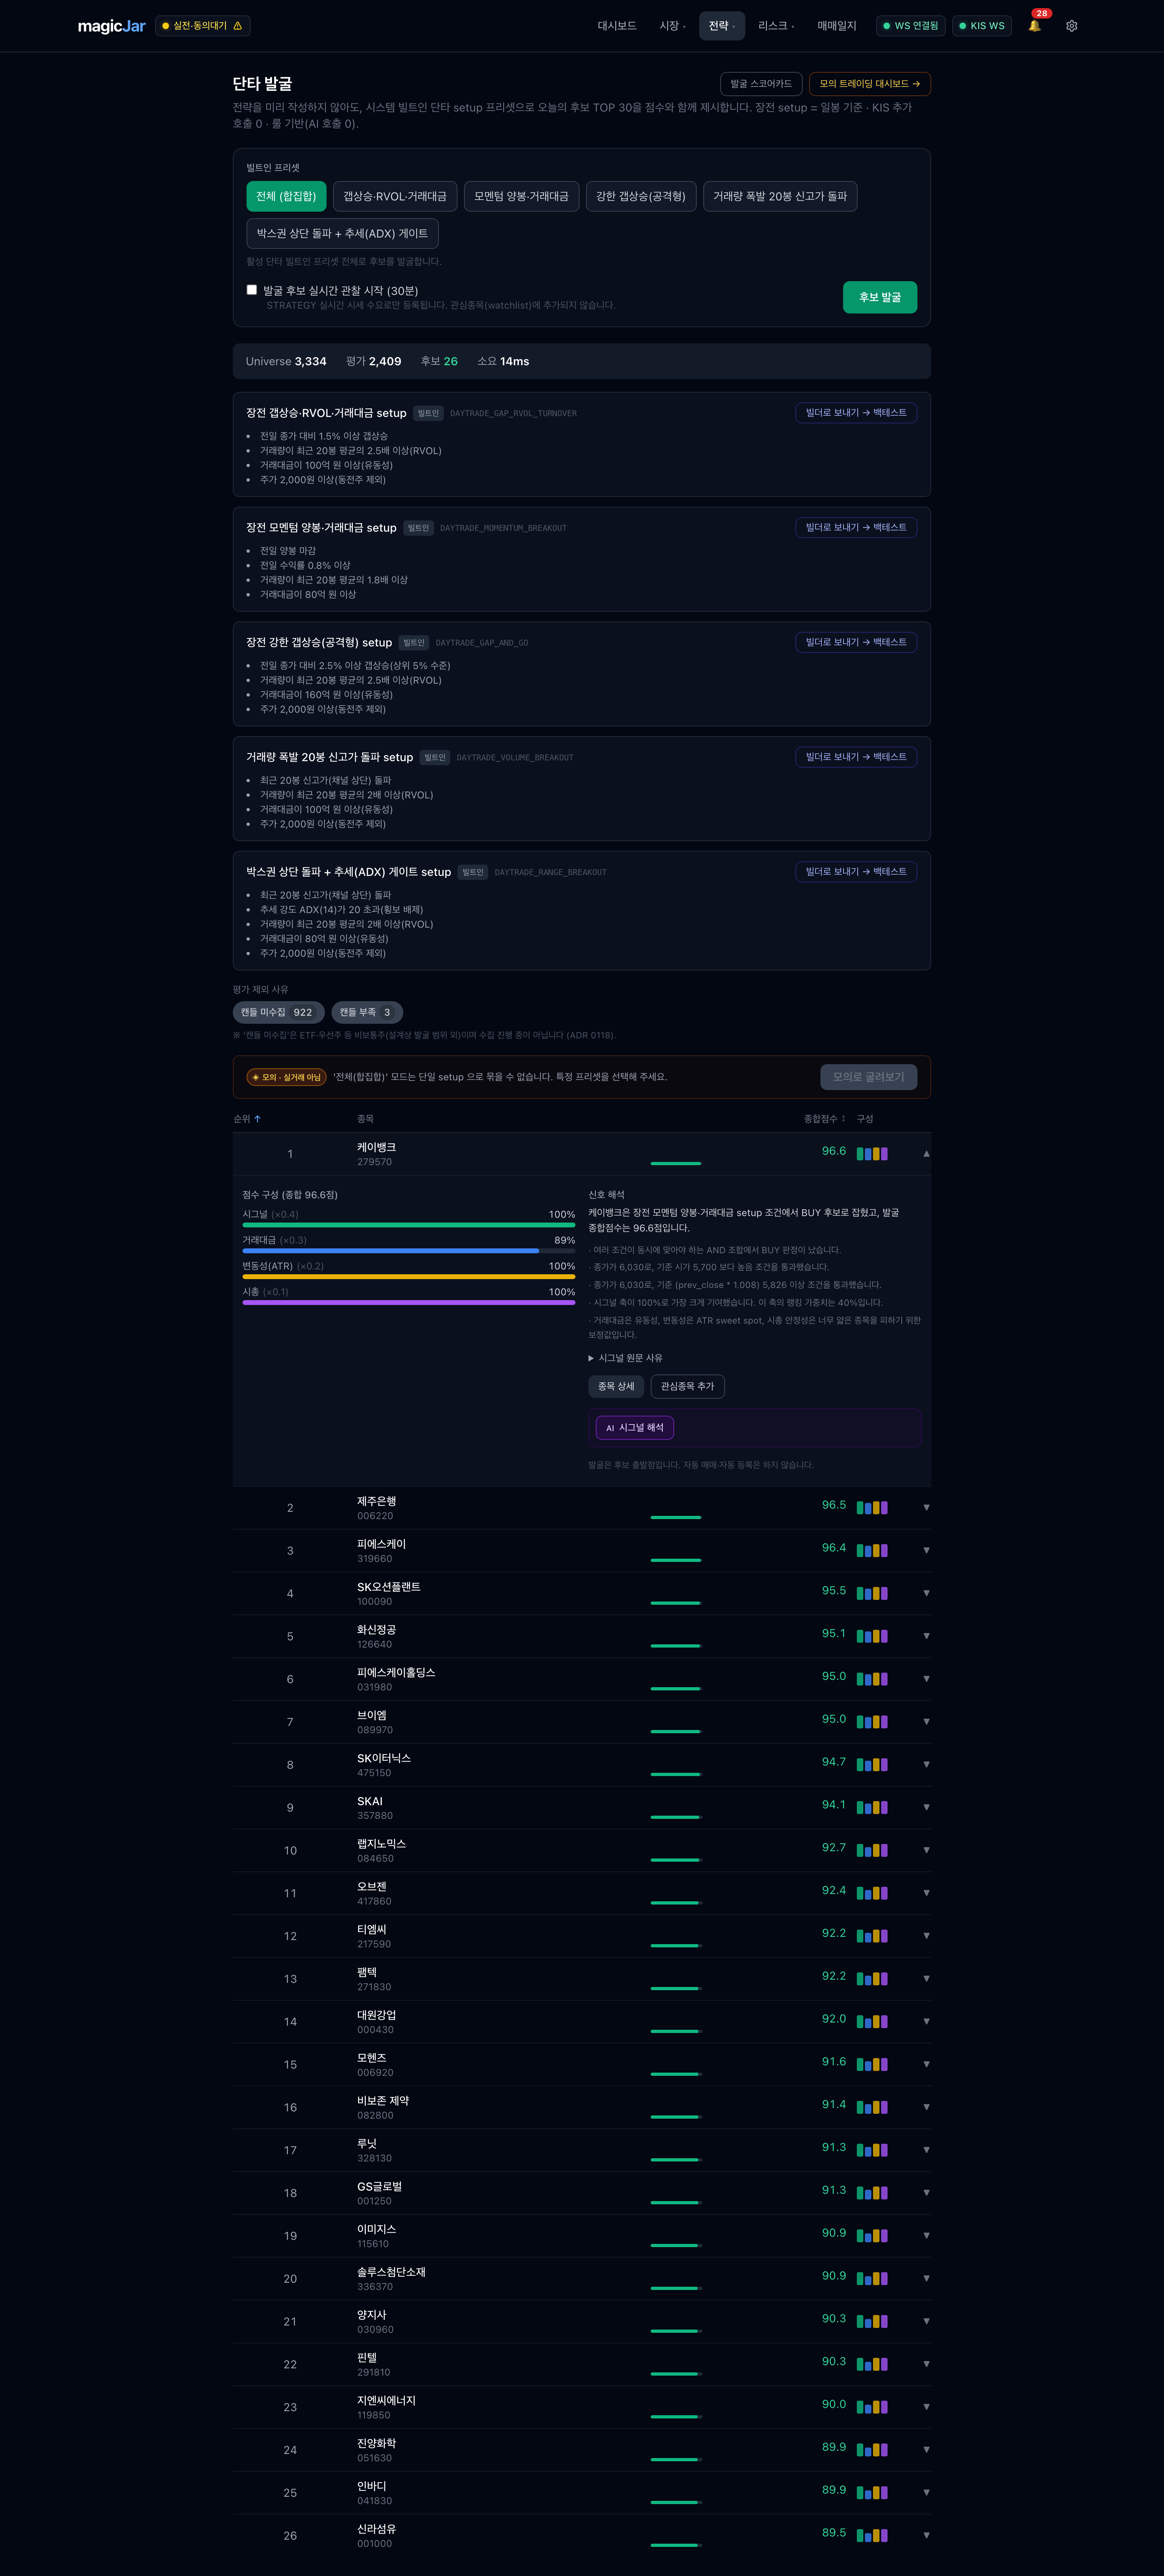Open the 전략 nav menu
1164x2576 pixels.
pos(722,26)
